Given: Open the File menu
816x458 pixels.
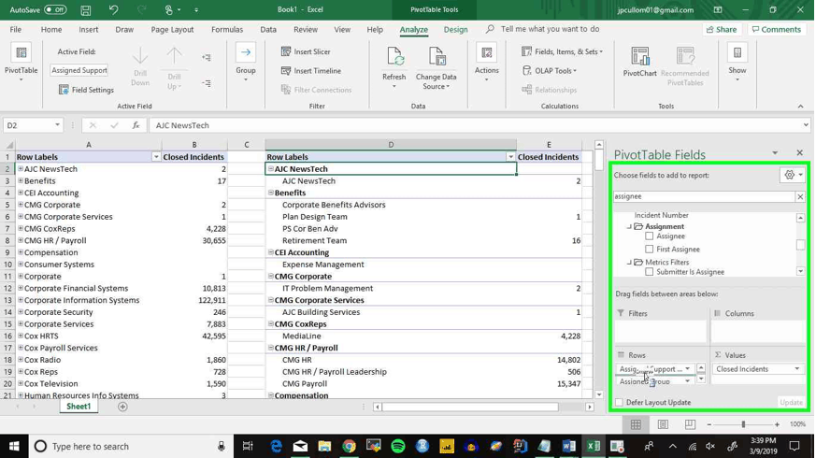Looking at the screenshot, I should (16, 30).
